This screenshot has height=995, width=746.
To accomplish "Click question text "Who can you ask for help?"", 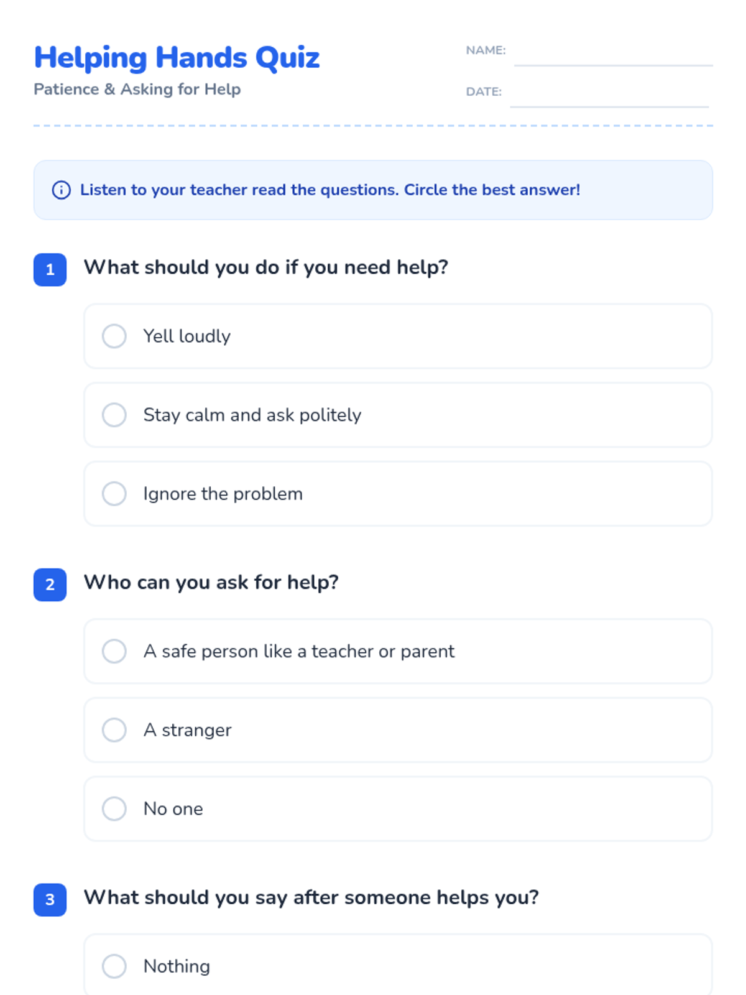I will point(211,583).
